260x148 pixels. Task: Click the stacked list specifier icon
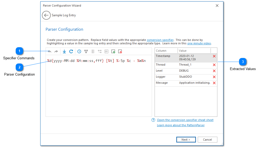93,51
